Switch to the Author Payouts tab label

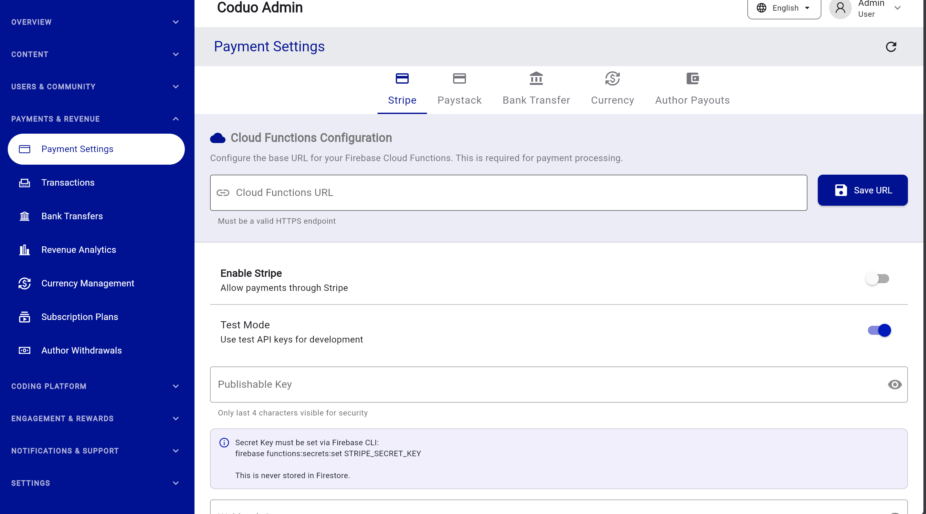click(x=692, y=100)
